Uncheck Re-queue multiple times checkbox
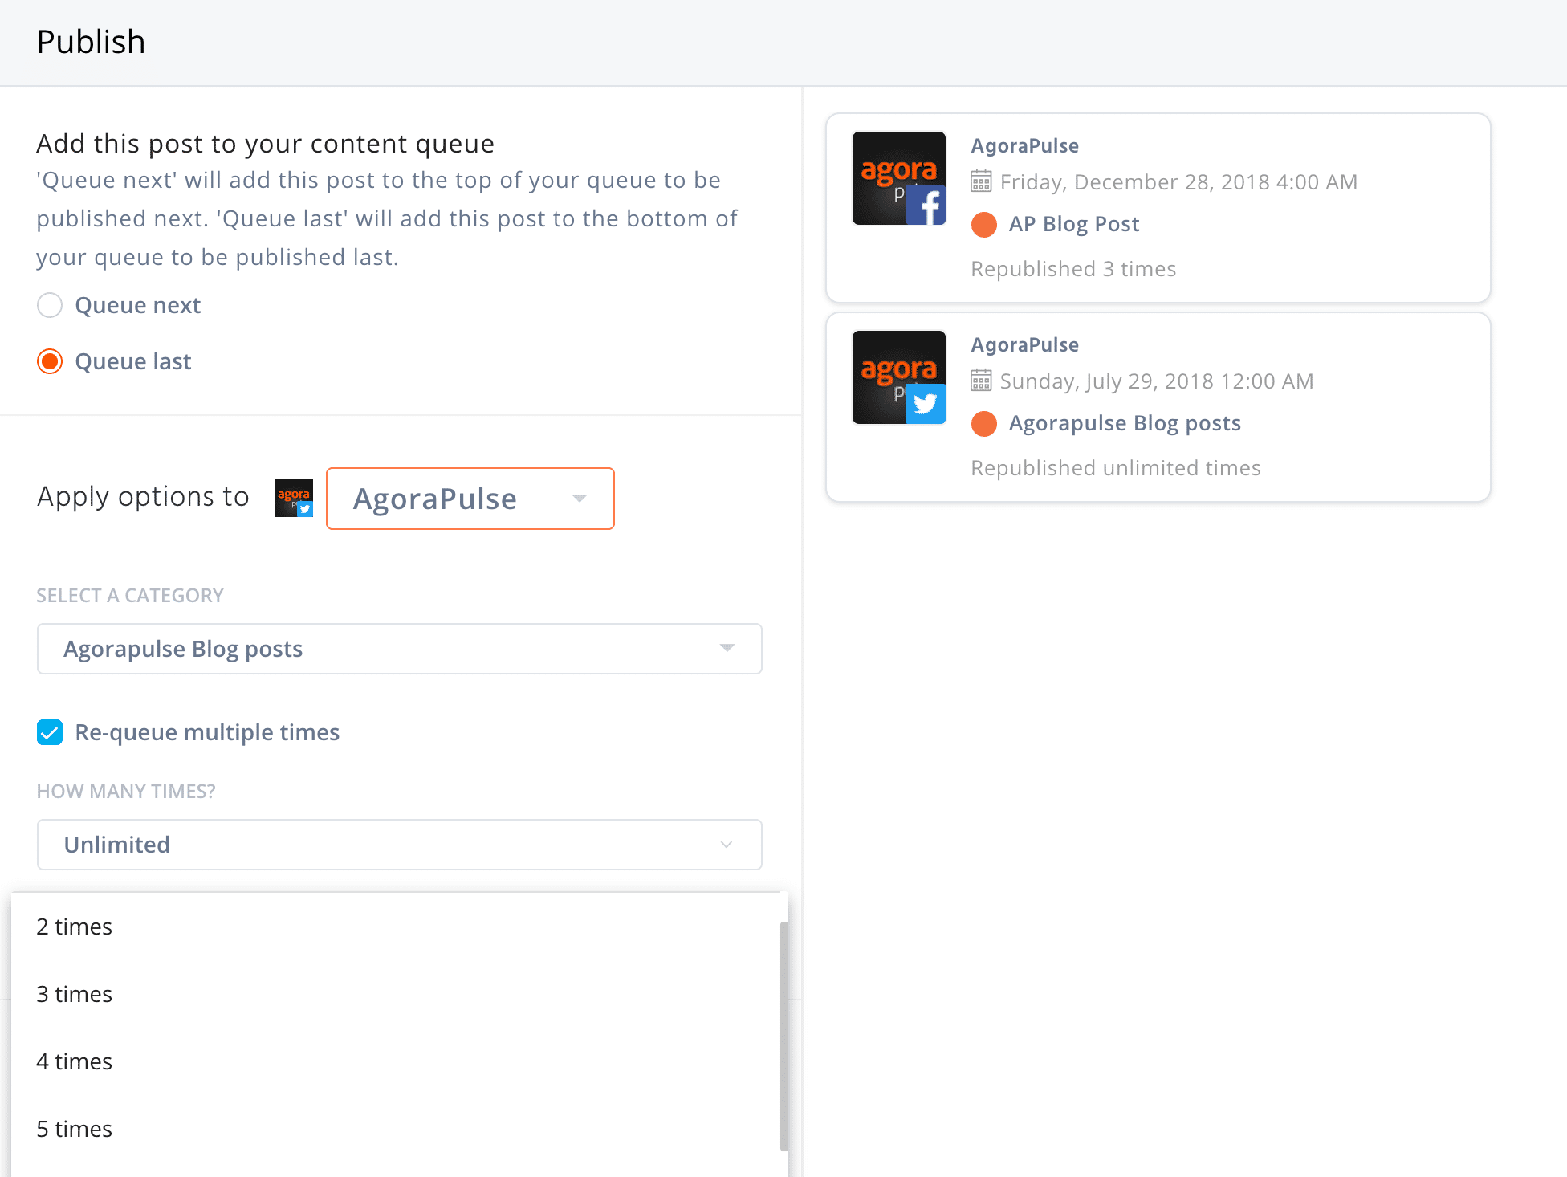 50,732
